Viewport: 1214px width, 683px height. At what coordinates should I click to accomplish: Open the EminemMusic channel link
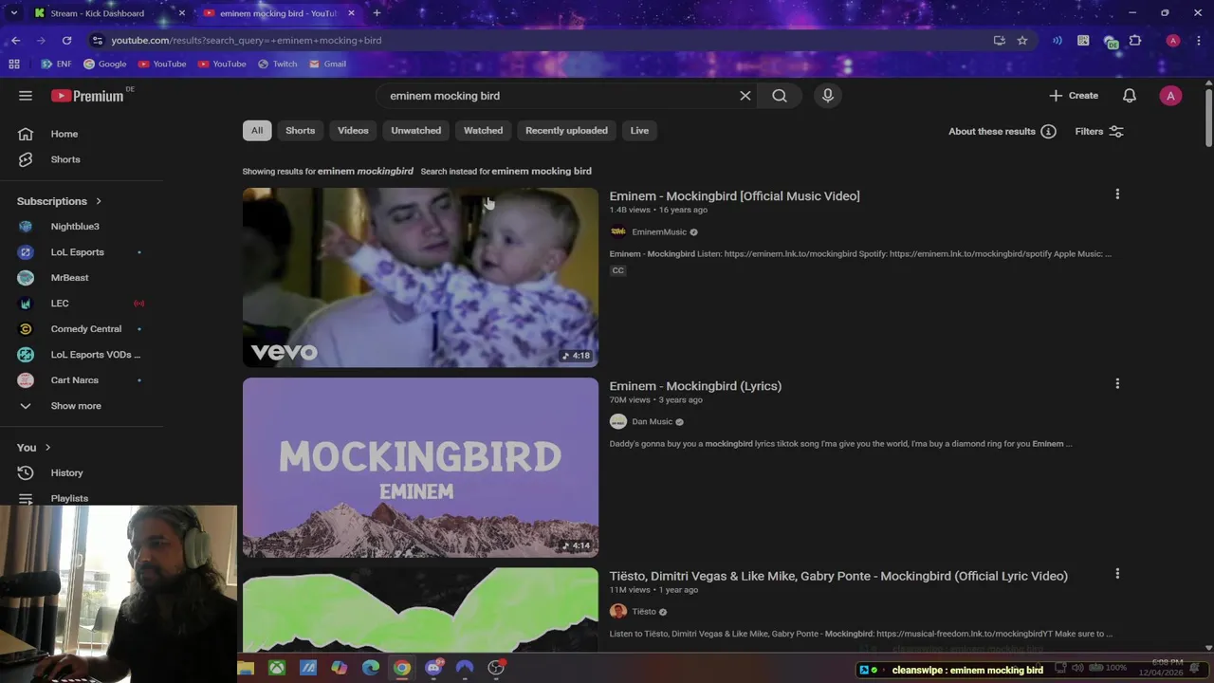point(659,232)
